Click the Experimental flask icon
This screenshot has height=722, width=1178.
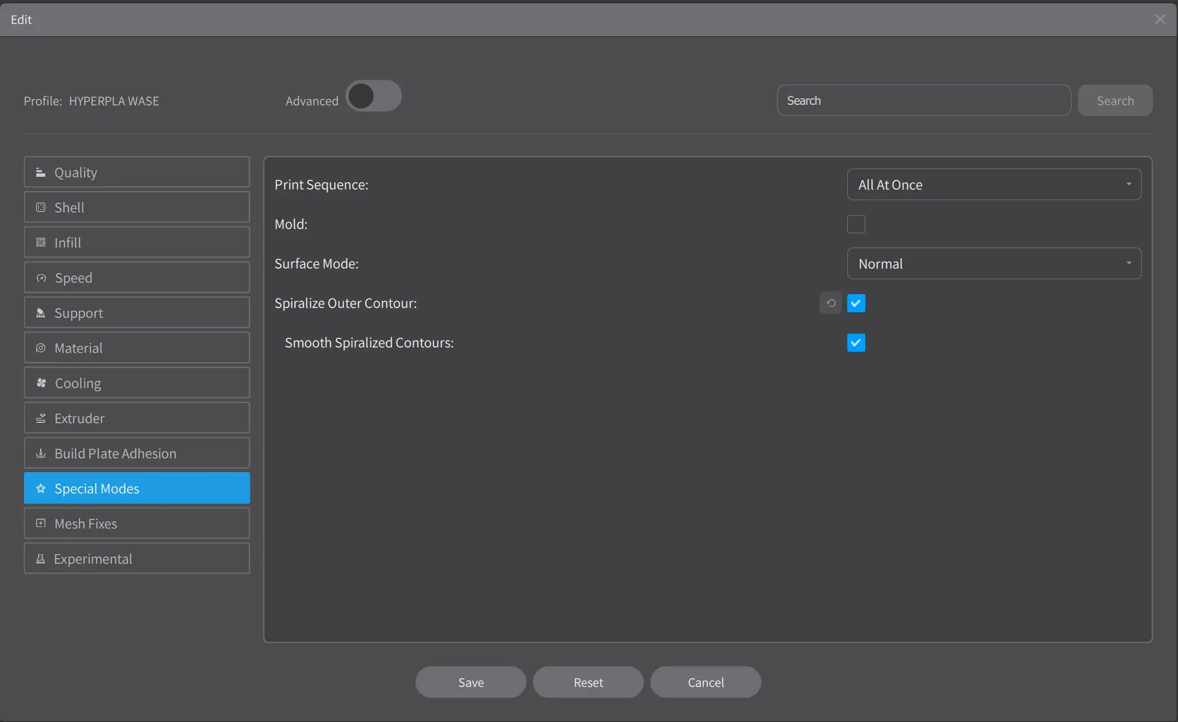click(x=41, y=559)
